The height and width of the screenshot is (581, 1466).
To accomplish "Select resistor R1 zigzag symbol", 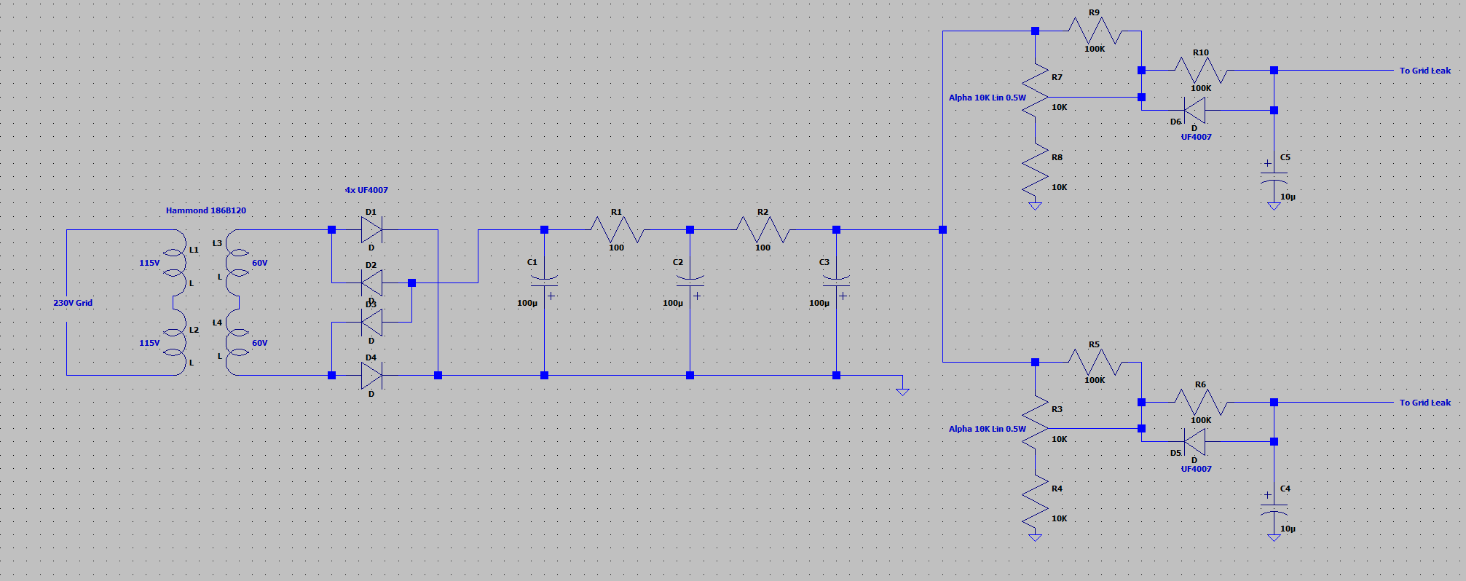I will coord(617,229).
